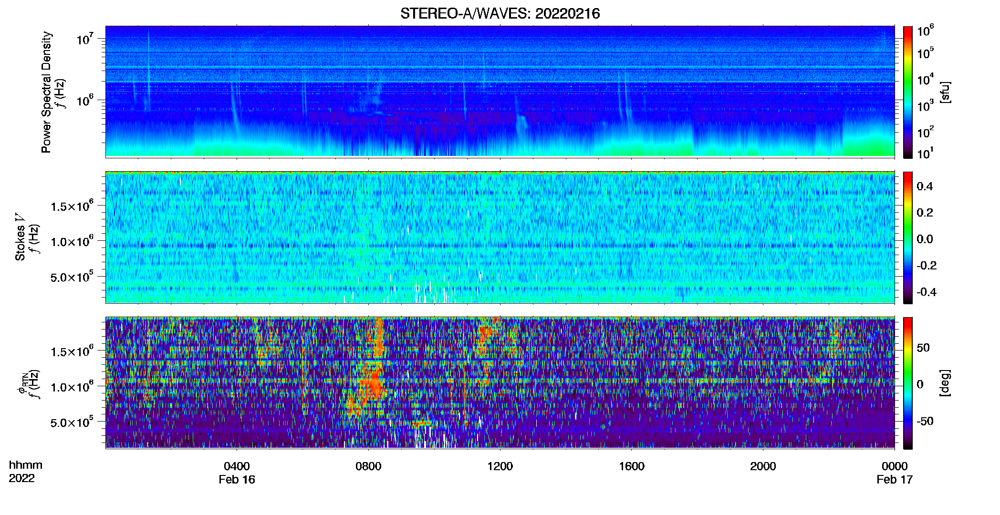
Task: Click the top panel colorbar
Action: click(x=908, y=92)
